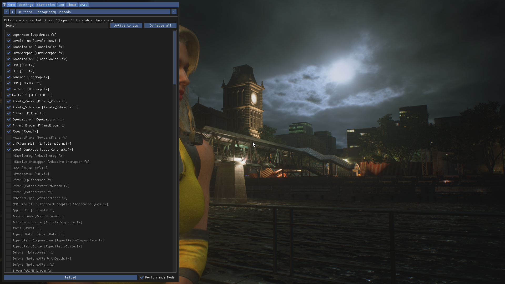This screenshot has width=505, height=284.
Task: Check the AdaptiveTonemapper effect
Action: 9,162
